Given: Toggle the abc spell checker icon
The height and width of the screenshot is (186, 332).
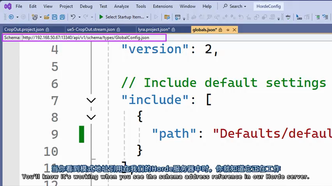Looking at the screenshot, I should pyautogui.click(x=288, y=17).
